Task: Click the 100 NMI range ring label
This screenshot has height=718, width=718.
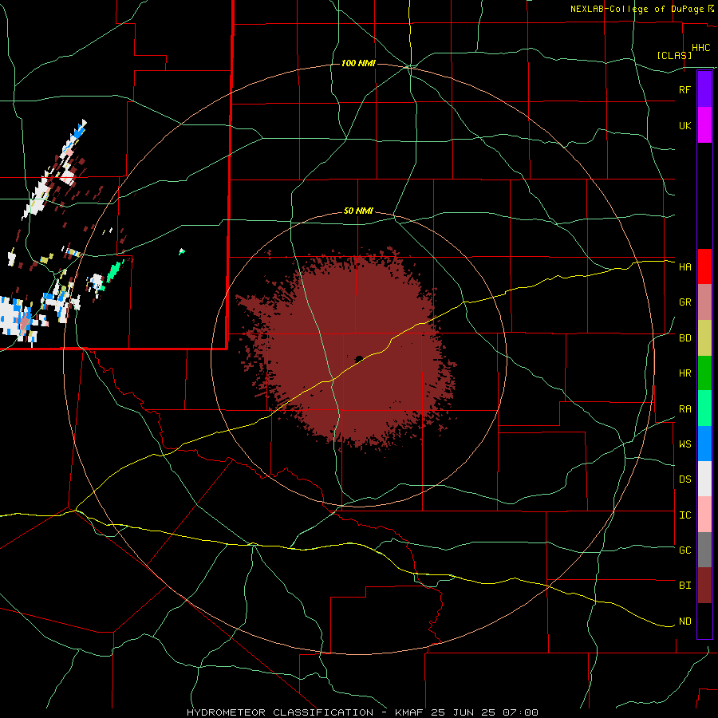Action: [358, 63]
